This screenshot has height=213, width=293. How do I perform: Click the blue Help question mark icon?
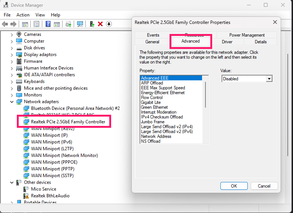pyautogui.click(x=48, y=24)
